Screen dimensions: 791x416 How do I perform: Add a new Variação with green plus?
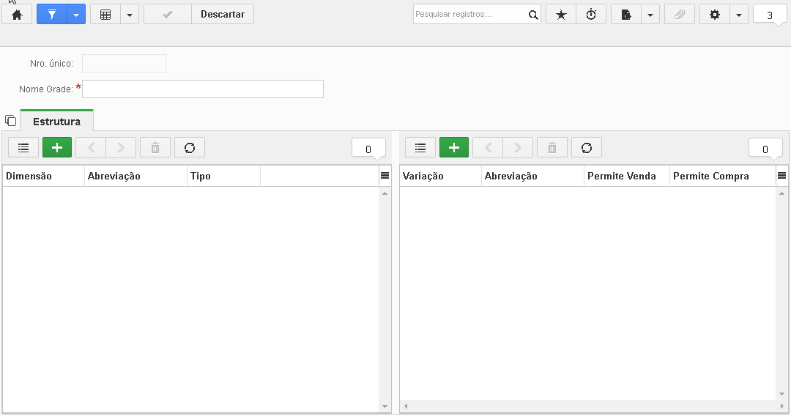click(454, 148)
